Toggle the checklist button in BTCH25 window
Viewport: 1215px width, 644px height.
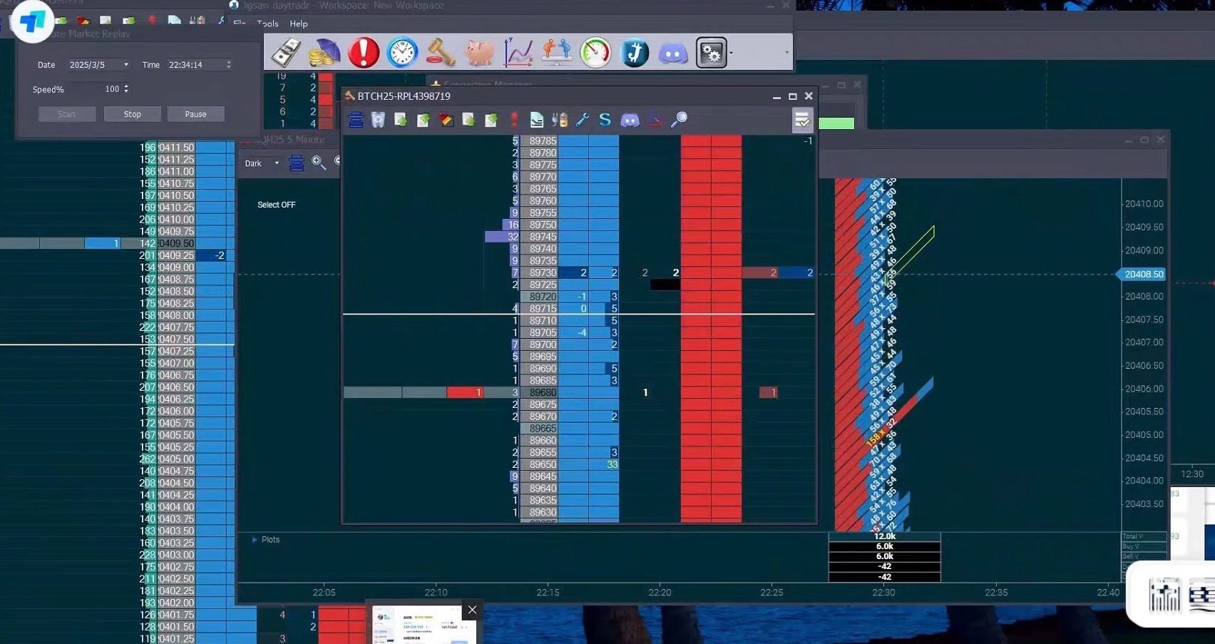tap(802, 121)
